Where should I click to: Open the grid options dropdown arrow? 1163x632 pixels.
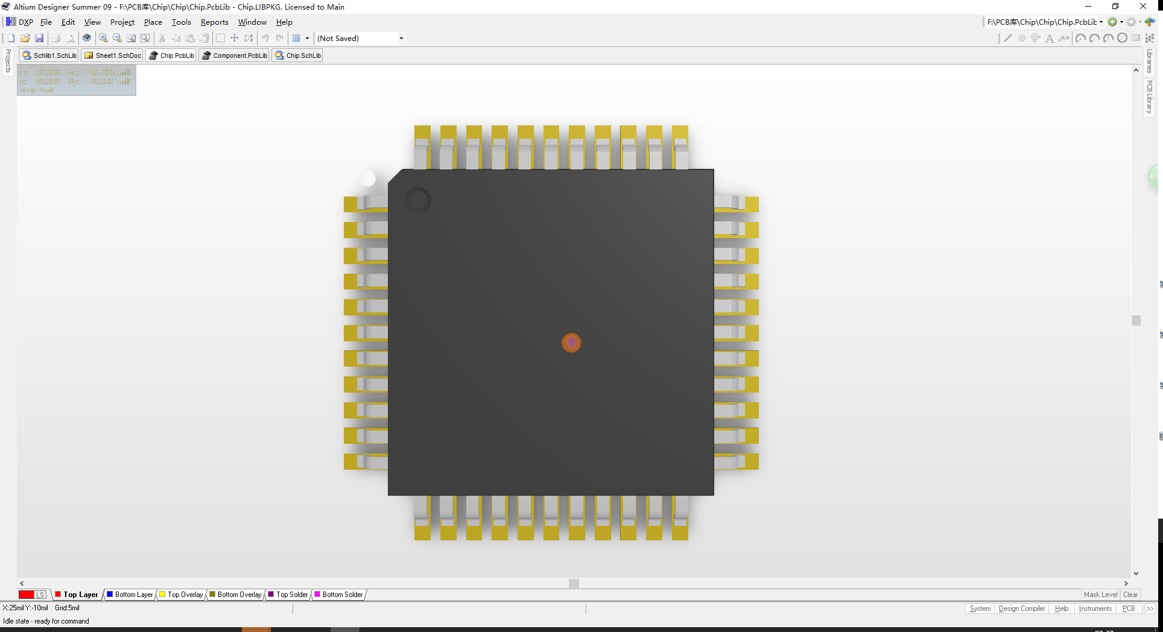click(307, 38)
